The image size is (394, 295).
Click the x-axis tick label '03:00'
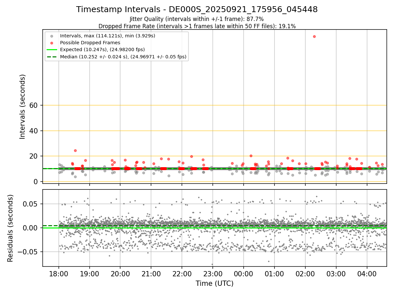point(336,273)
